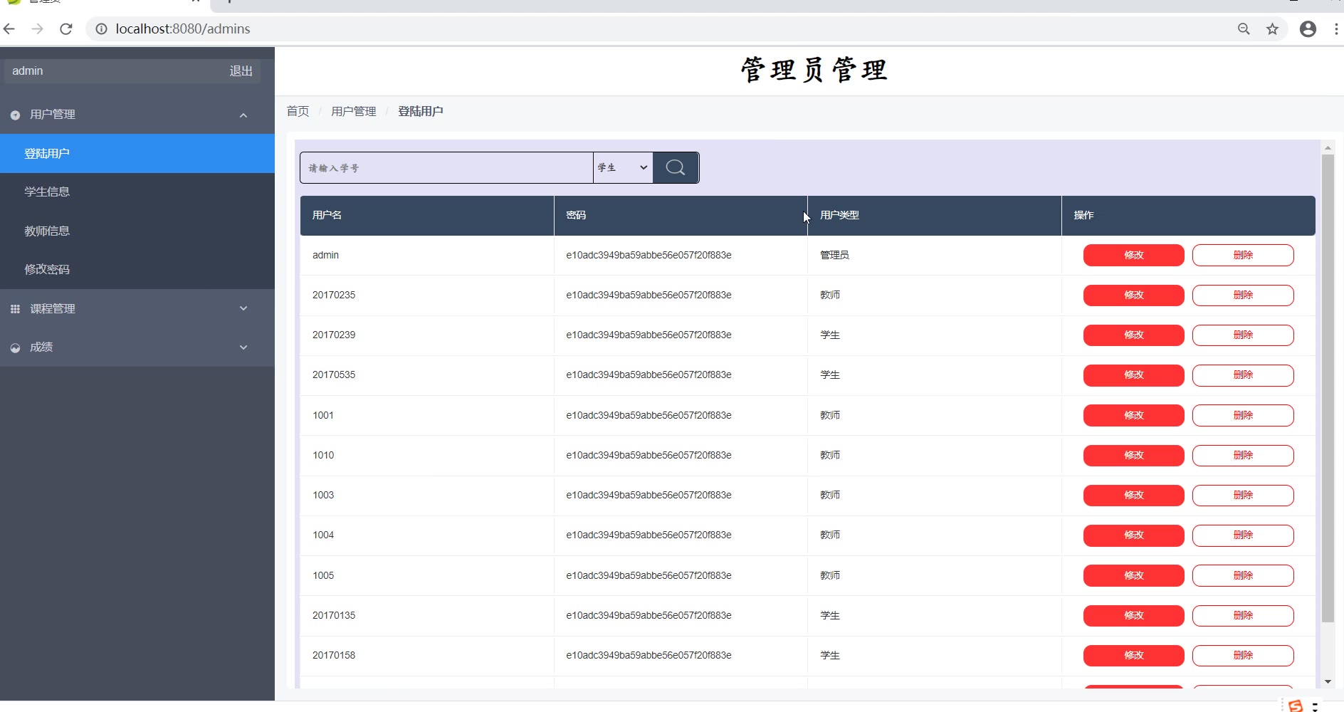This screenshot has width=1344, height=712.
Task: Click the magnifier search button
Action: 675,167
